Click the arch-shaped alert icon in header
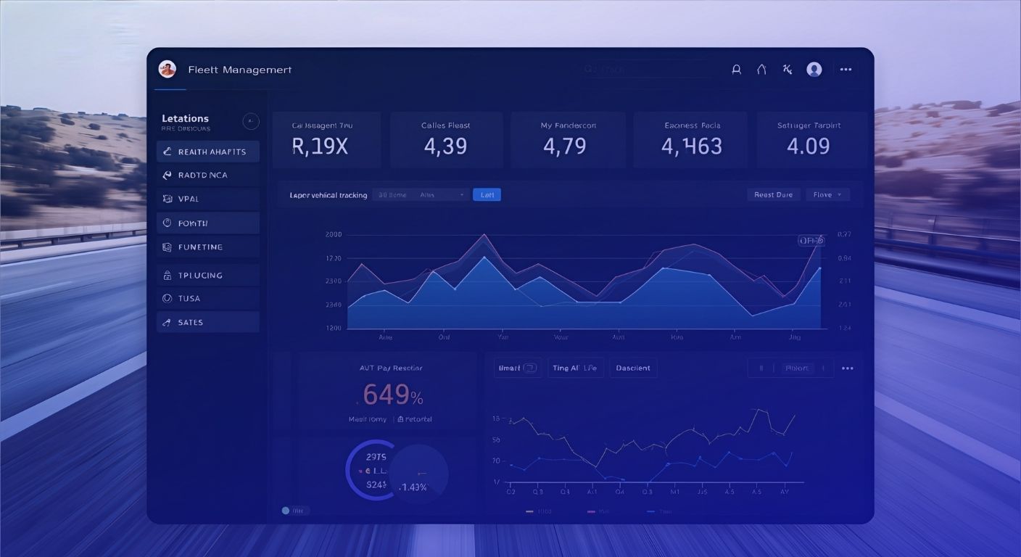Image resolution: width=1021 pixels, height=557 pixels. tap(761, 70)
